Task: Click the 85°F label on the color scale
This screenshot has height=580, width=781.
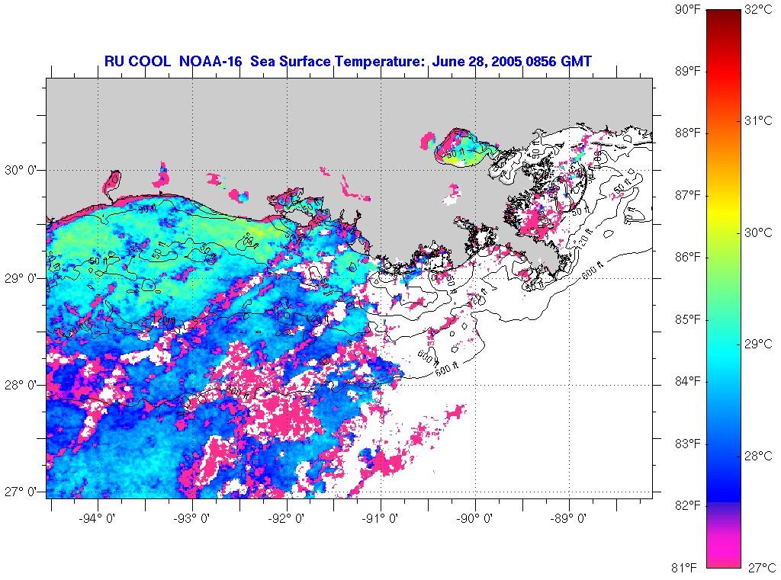Action: 688,319
